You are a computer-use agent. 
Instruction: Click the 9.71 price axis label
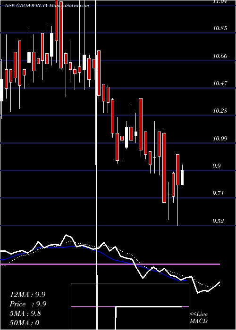[218, 193]
